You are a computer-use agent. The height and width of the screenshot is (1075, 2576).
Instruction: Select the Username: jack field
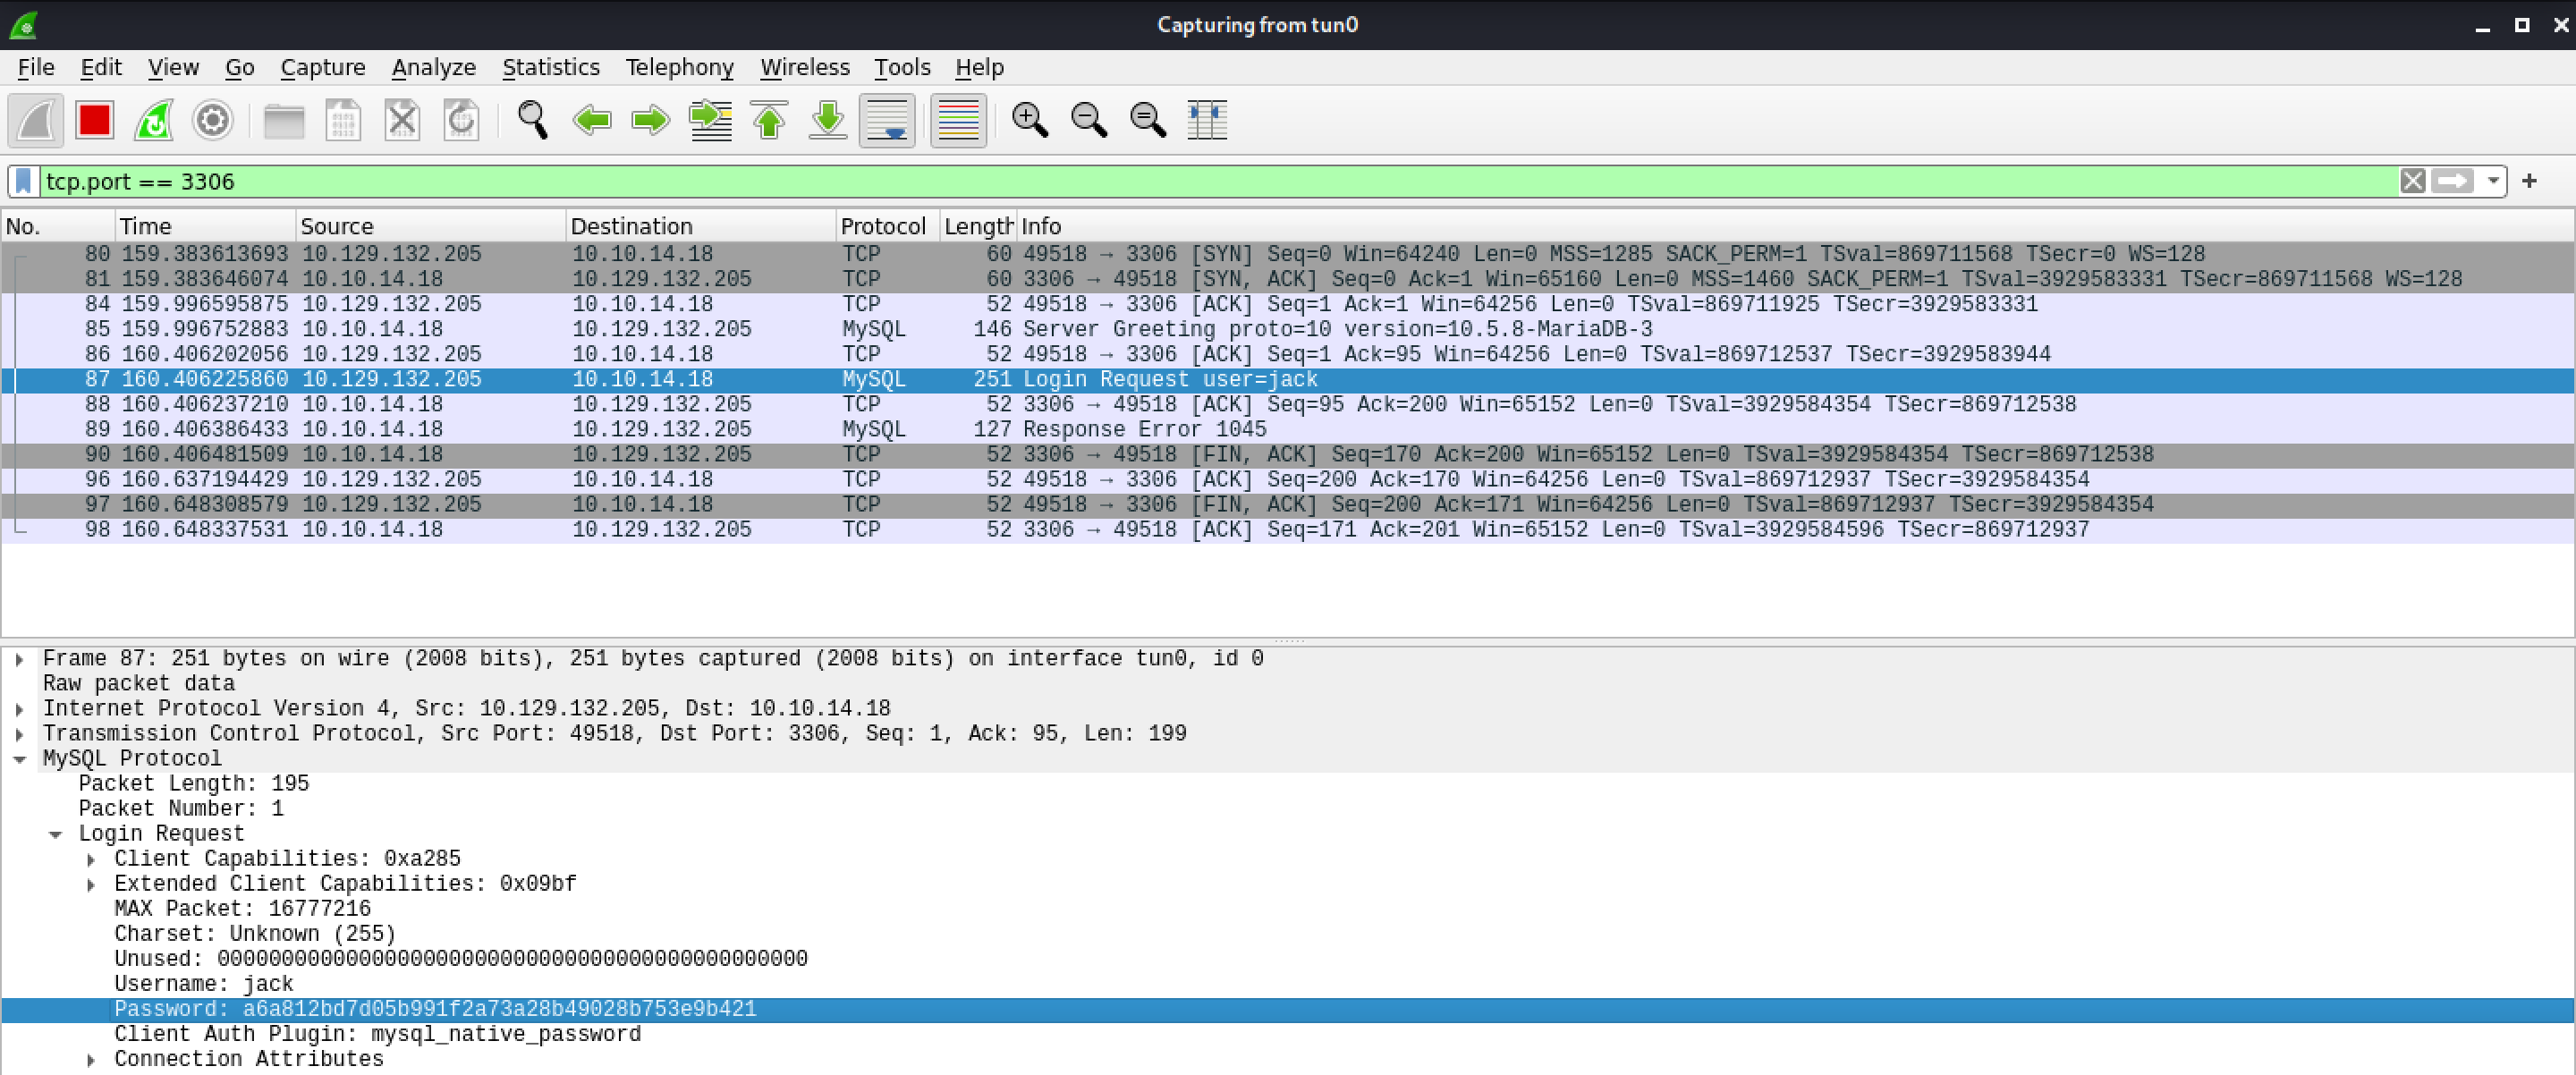tap(203, 984)
